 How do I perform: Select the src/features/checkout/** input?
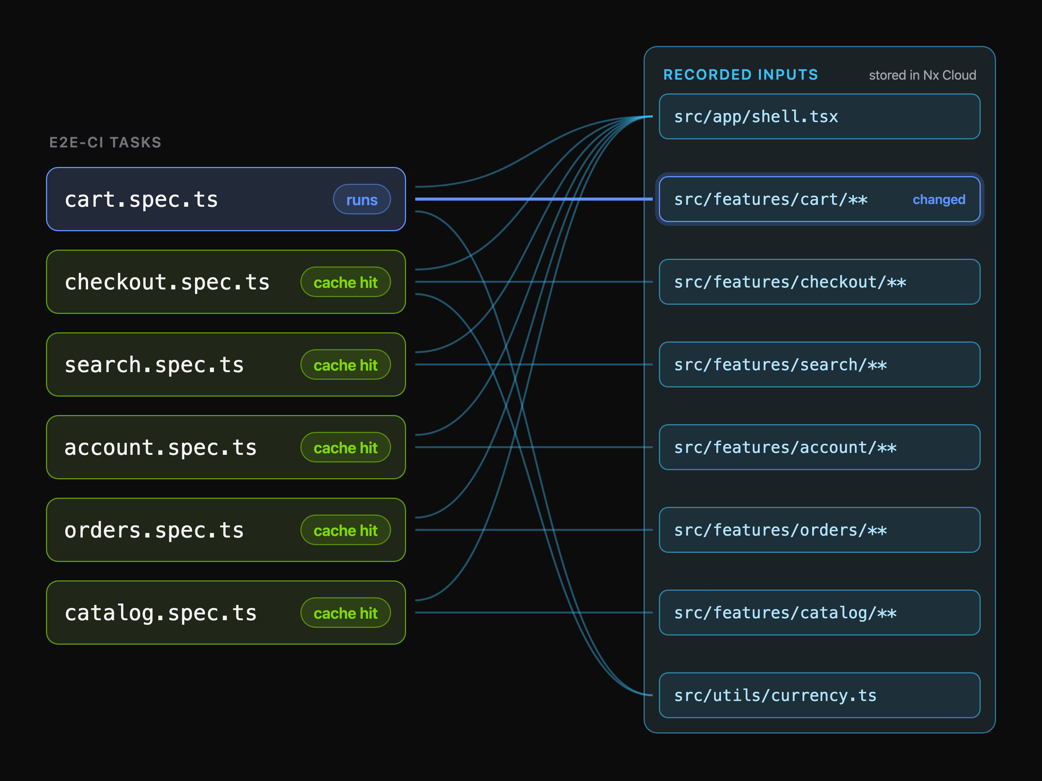click(x=820, y=282)
